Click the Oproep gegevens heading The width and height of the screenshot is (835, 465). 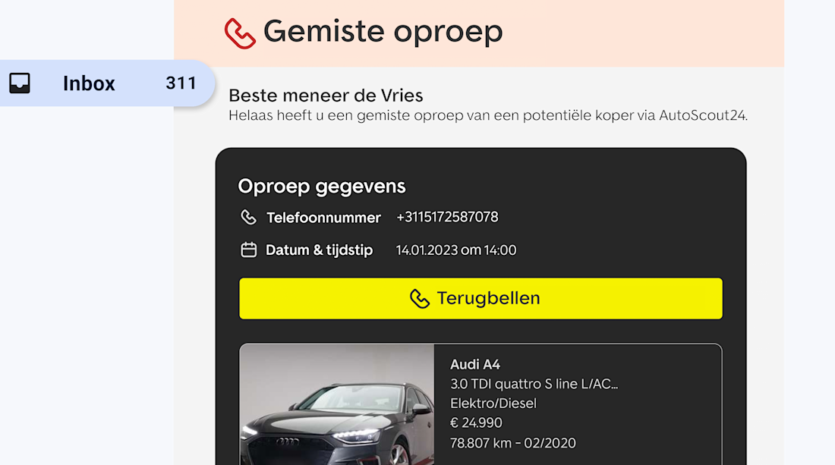pos(322,186)
